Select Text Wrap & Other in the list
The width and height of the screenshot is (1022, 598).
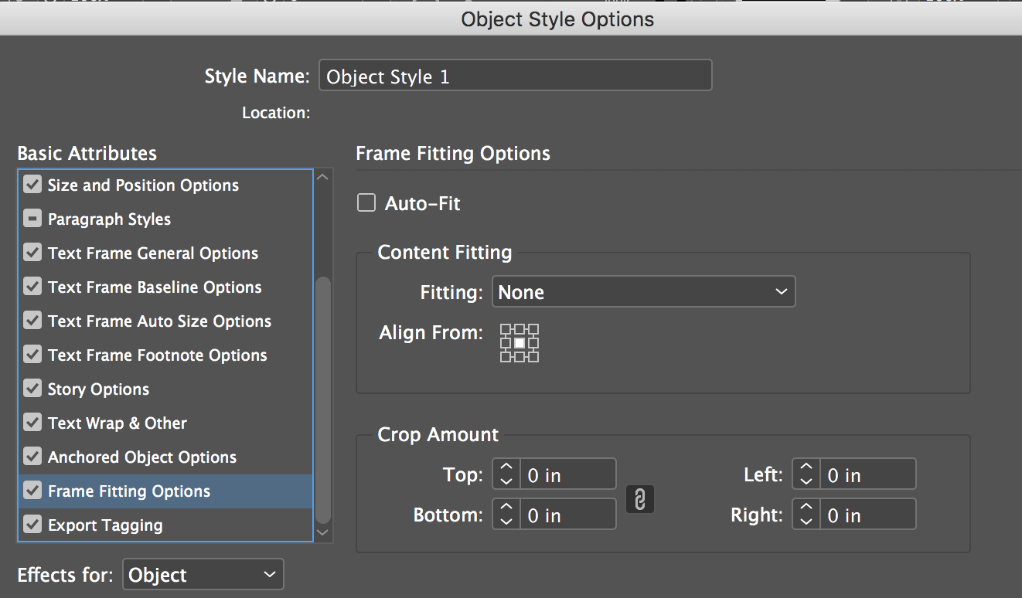coord(118,423)
